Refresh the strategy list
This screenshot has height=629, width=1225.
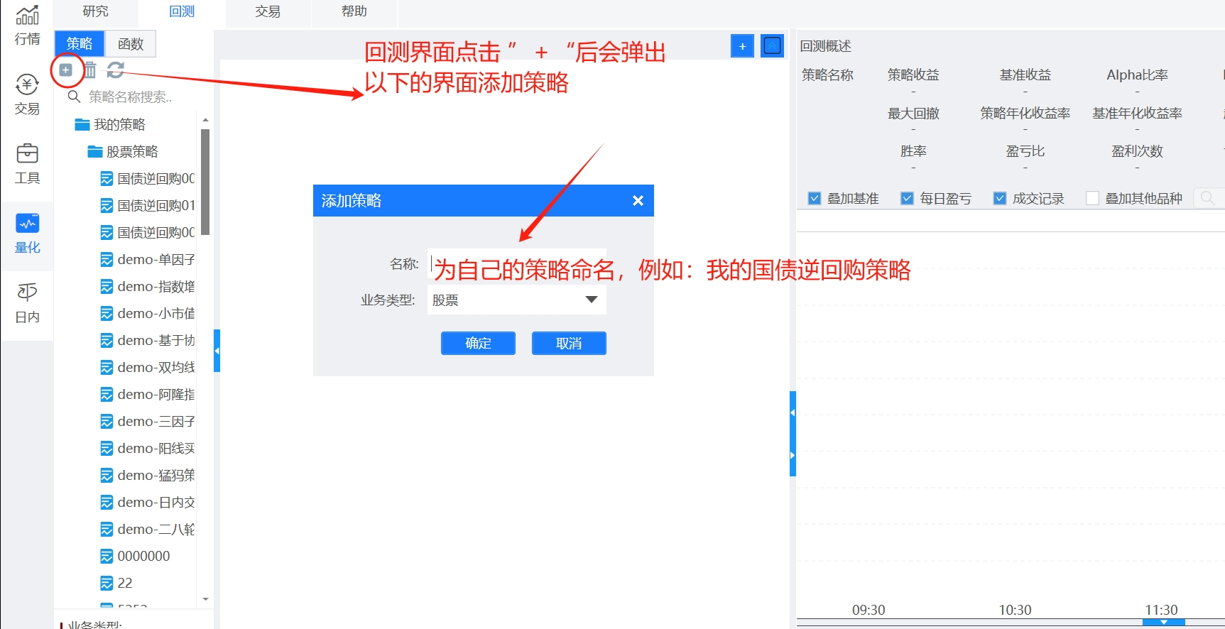point(116,70)
